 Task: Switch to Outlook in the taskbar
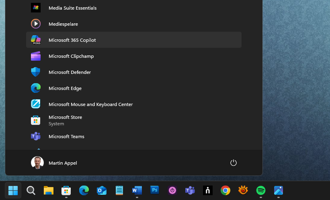pos(102,190)
